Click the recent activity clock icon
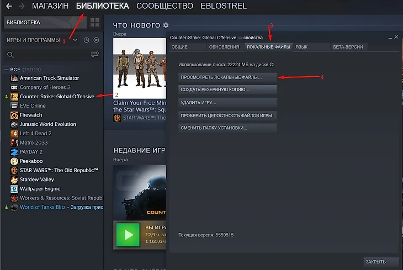The width and height of the screenshot is (403, 270). click(86, 40)
